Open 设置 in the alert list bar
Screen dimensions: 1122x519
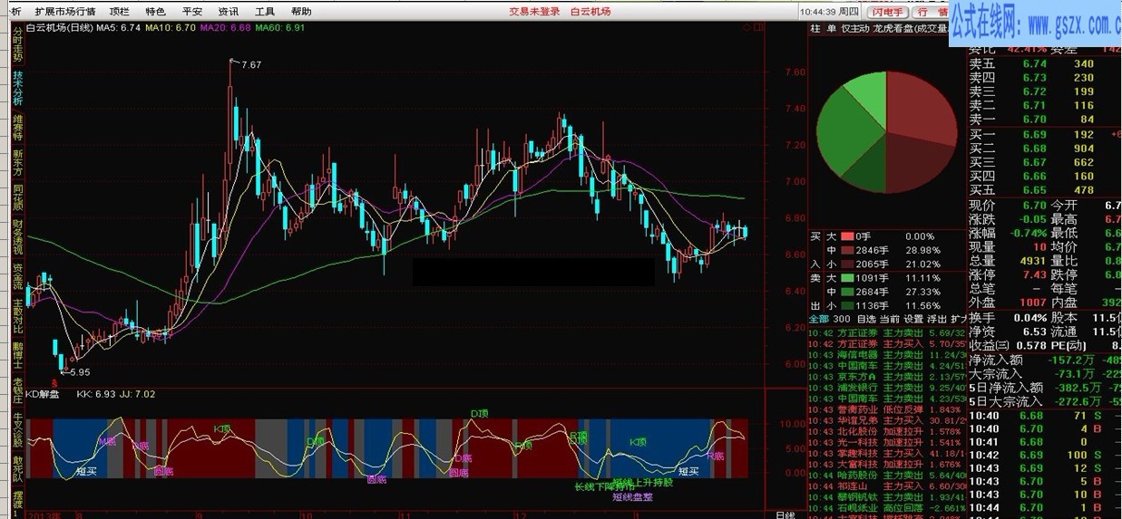tap(912, 319)
